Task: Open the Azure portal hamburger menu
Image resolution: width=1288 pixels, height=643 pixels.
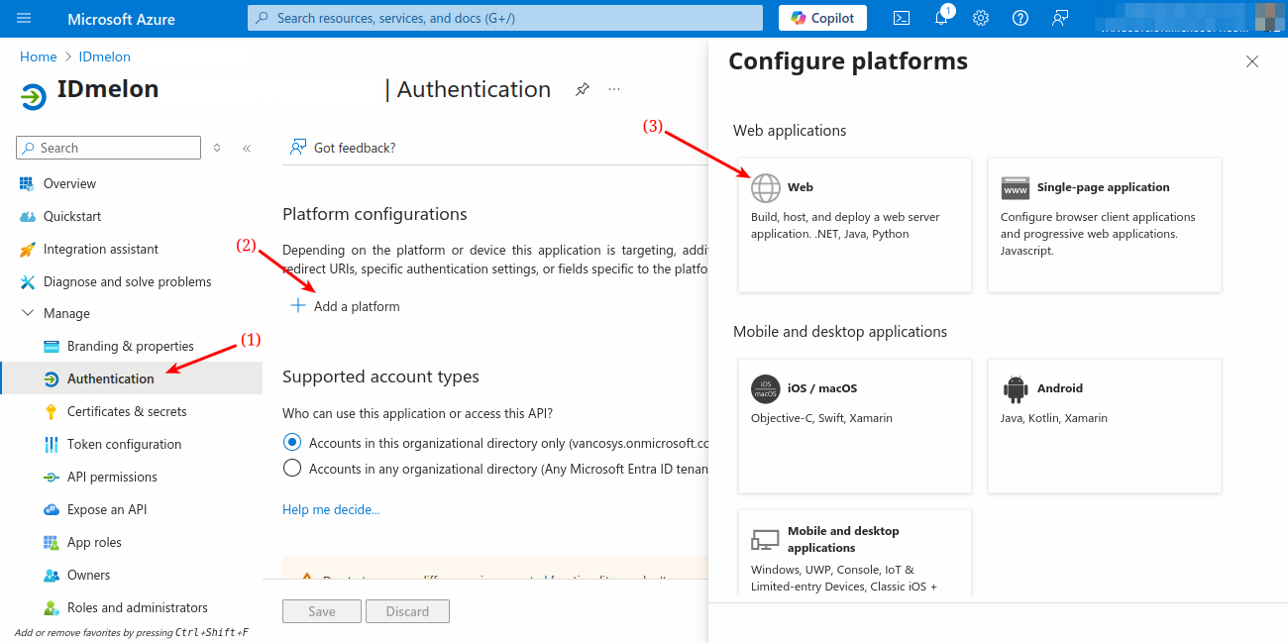Action: (x=24, y=19)
